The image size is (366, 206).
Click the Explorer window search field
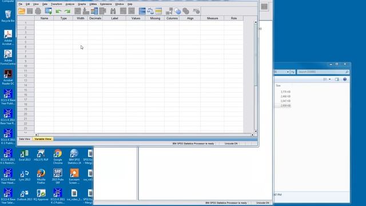click(323, 72)
